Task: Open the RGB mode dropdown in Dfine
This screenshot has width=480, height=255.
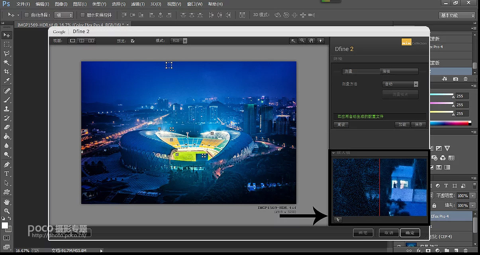Action: [179, 41]
